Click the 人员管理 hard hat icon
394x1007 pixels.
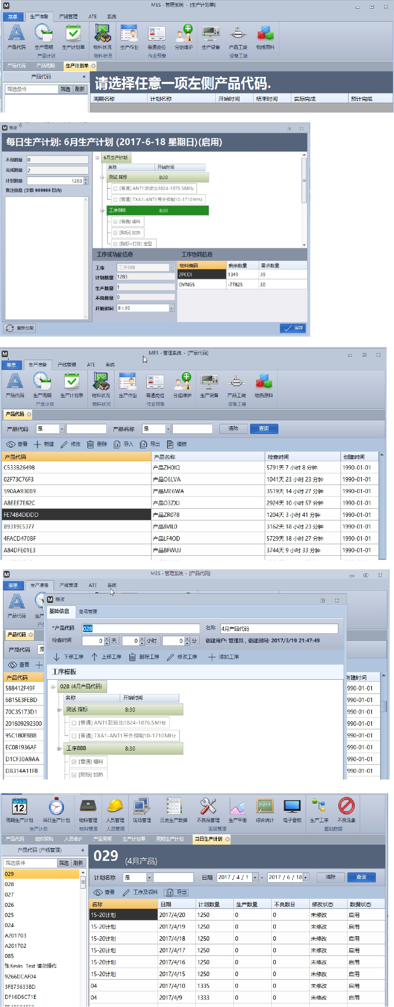115,808
